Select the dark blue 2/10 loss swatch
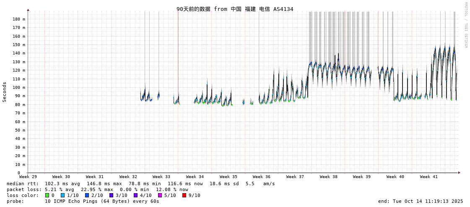470x207 pixels. 87,195
